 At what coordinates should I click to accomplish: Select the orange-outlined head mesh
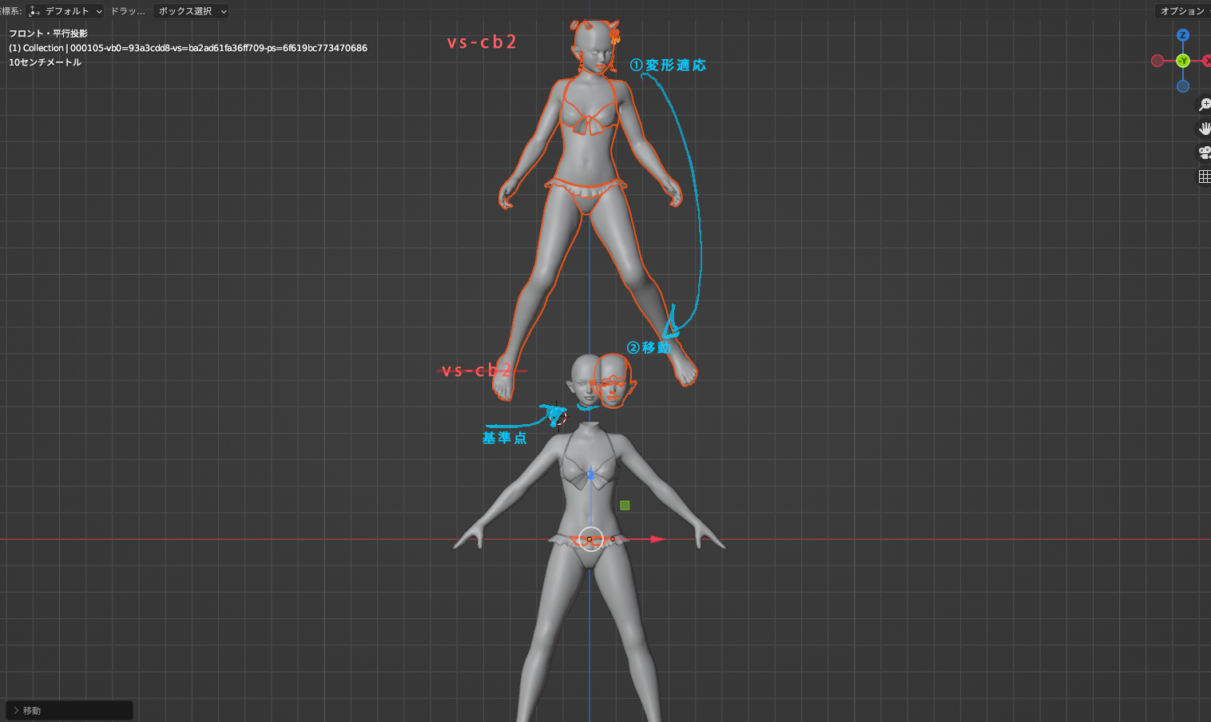click(613, 381)
